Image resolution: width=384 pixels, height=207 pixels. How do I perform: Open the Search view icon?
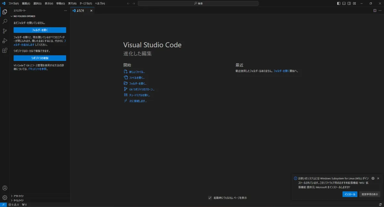[5, 21]
